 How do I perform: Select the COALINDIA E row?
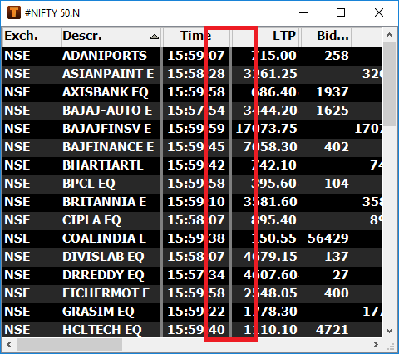[193, 238]
